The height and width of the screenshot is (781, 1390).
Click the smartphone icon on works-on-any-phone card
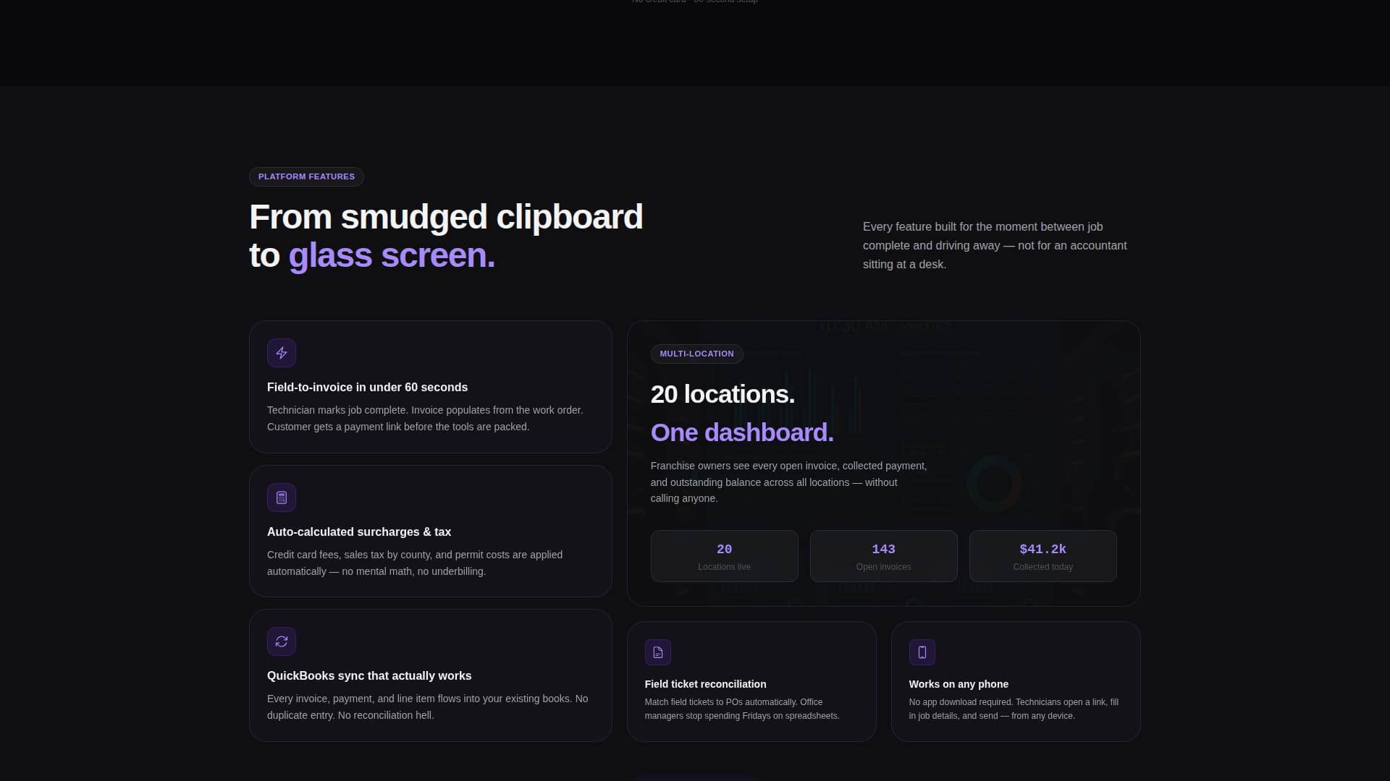[922, 652]
